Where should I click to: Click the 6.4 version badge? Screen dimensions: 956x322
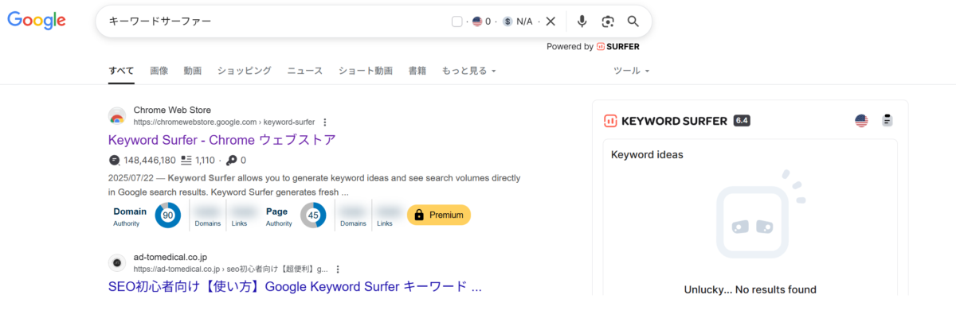(x=742, y=121)
